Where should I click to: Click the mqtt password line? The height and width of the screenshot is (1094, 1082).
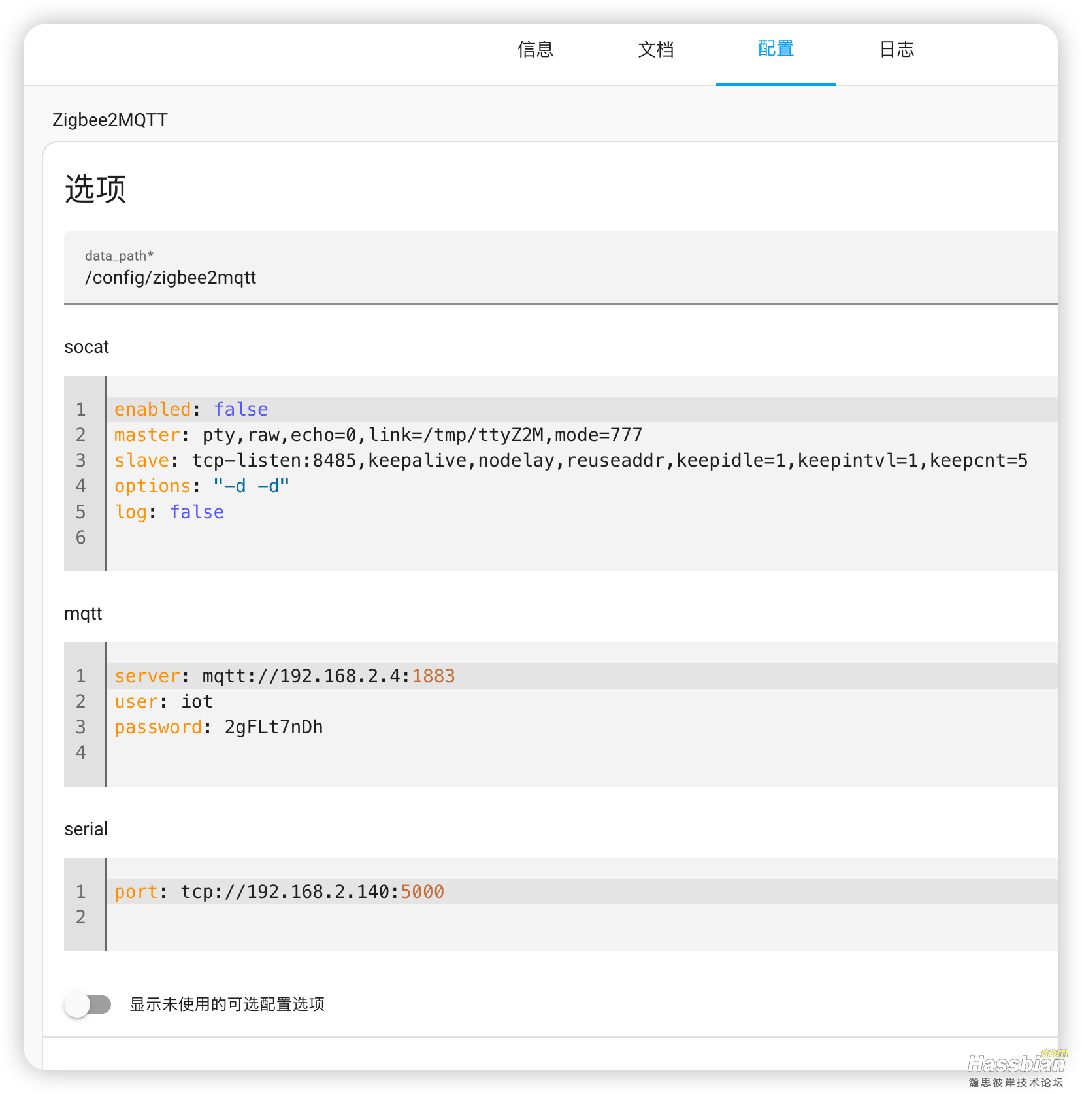coord(582,727)
